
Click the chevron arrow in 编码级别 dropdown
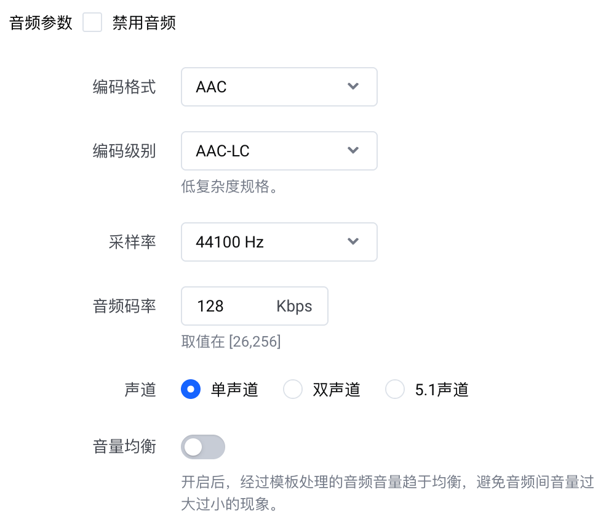pos(353,151)
